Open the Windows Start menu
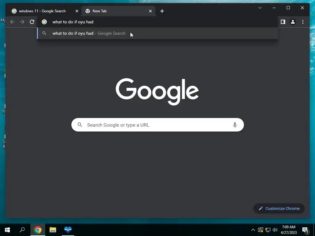The height and width of the screenshot is (236, 315). pos(7,230)
